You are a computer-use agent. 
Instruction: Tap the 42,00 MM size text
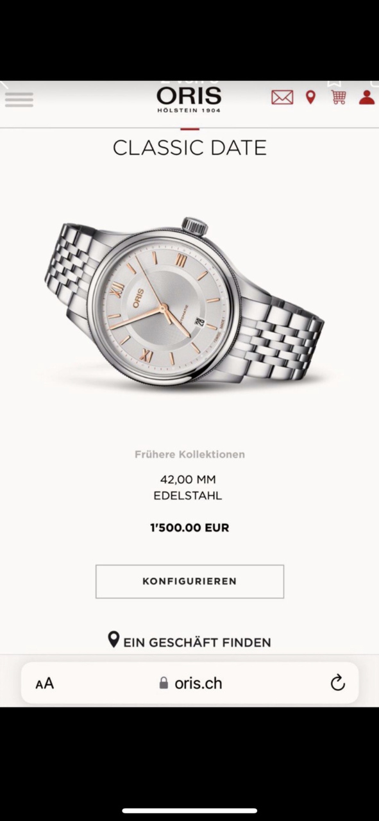tap(188, 479)
